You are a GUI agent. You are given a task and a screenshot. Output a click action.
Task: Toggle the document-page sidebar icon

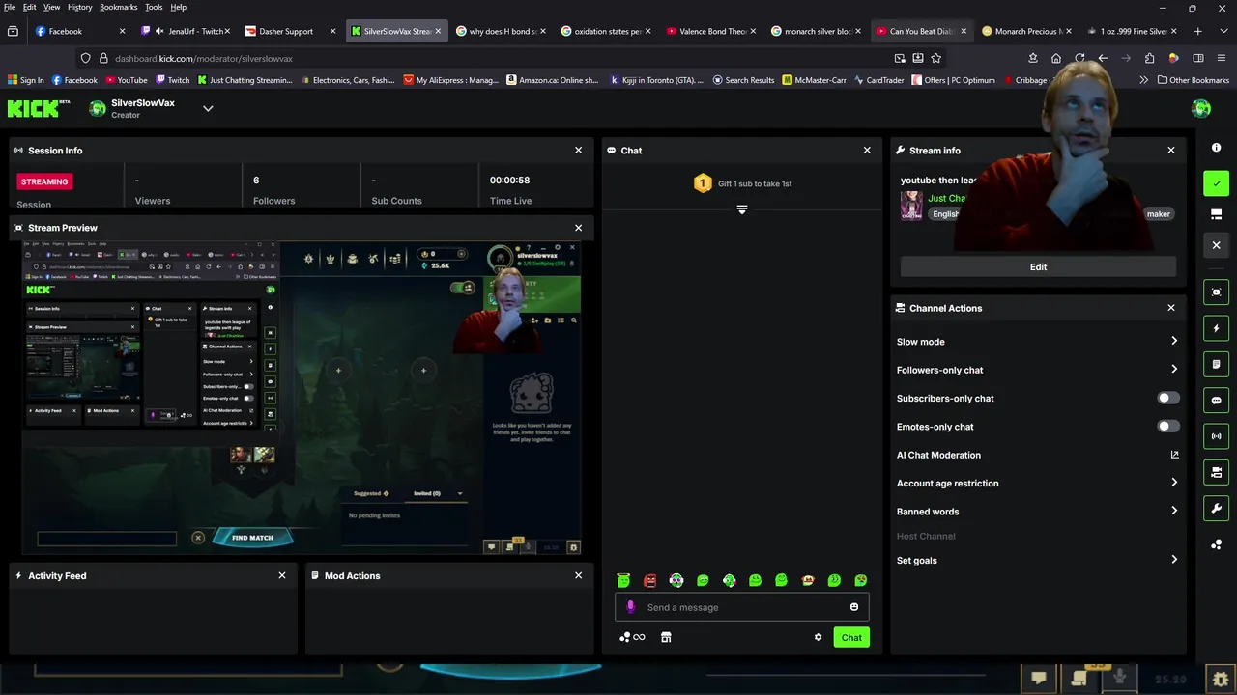[x=1216, y=364]
